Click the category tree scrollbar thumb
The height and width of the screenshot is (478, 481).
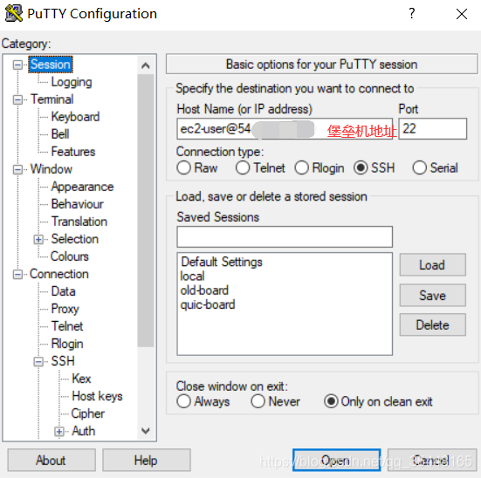click(146, 210)
